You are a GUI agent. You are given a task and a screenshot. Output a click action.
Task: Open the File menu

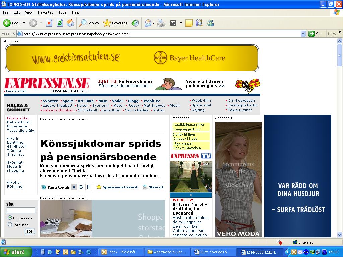click(6, 12)
